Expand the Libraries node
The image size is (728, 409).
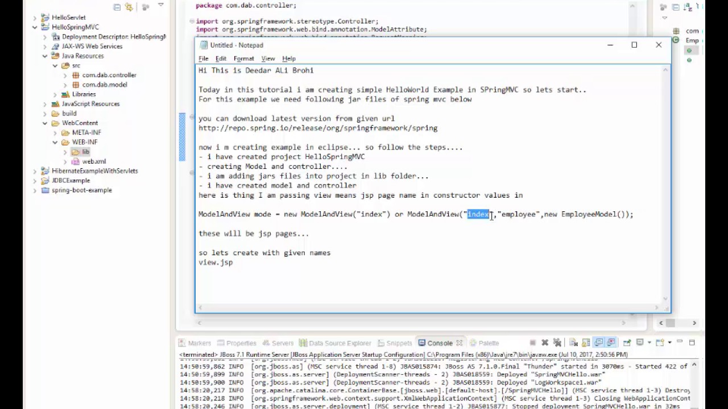point(55,94)
